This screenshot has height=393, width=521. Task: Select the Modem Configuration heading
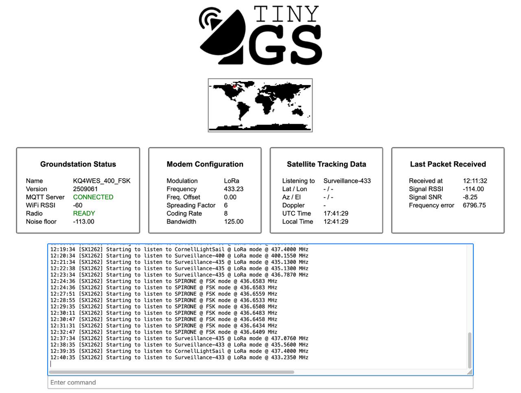coord(205,164)
